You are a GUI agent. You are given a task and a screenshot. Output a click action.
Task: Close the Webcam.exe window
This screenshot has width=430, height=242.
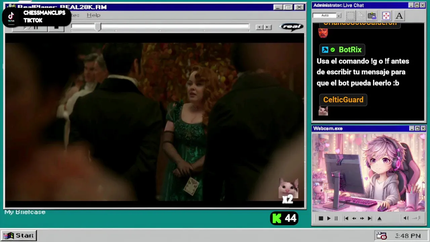423,128
